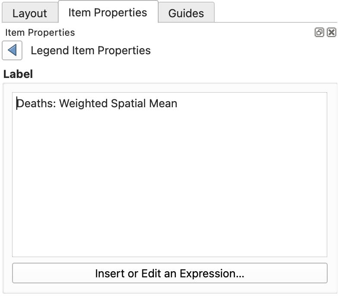Place cursor after the word Mean
The image size is (338, 298).
point(178,103)
